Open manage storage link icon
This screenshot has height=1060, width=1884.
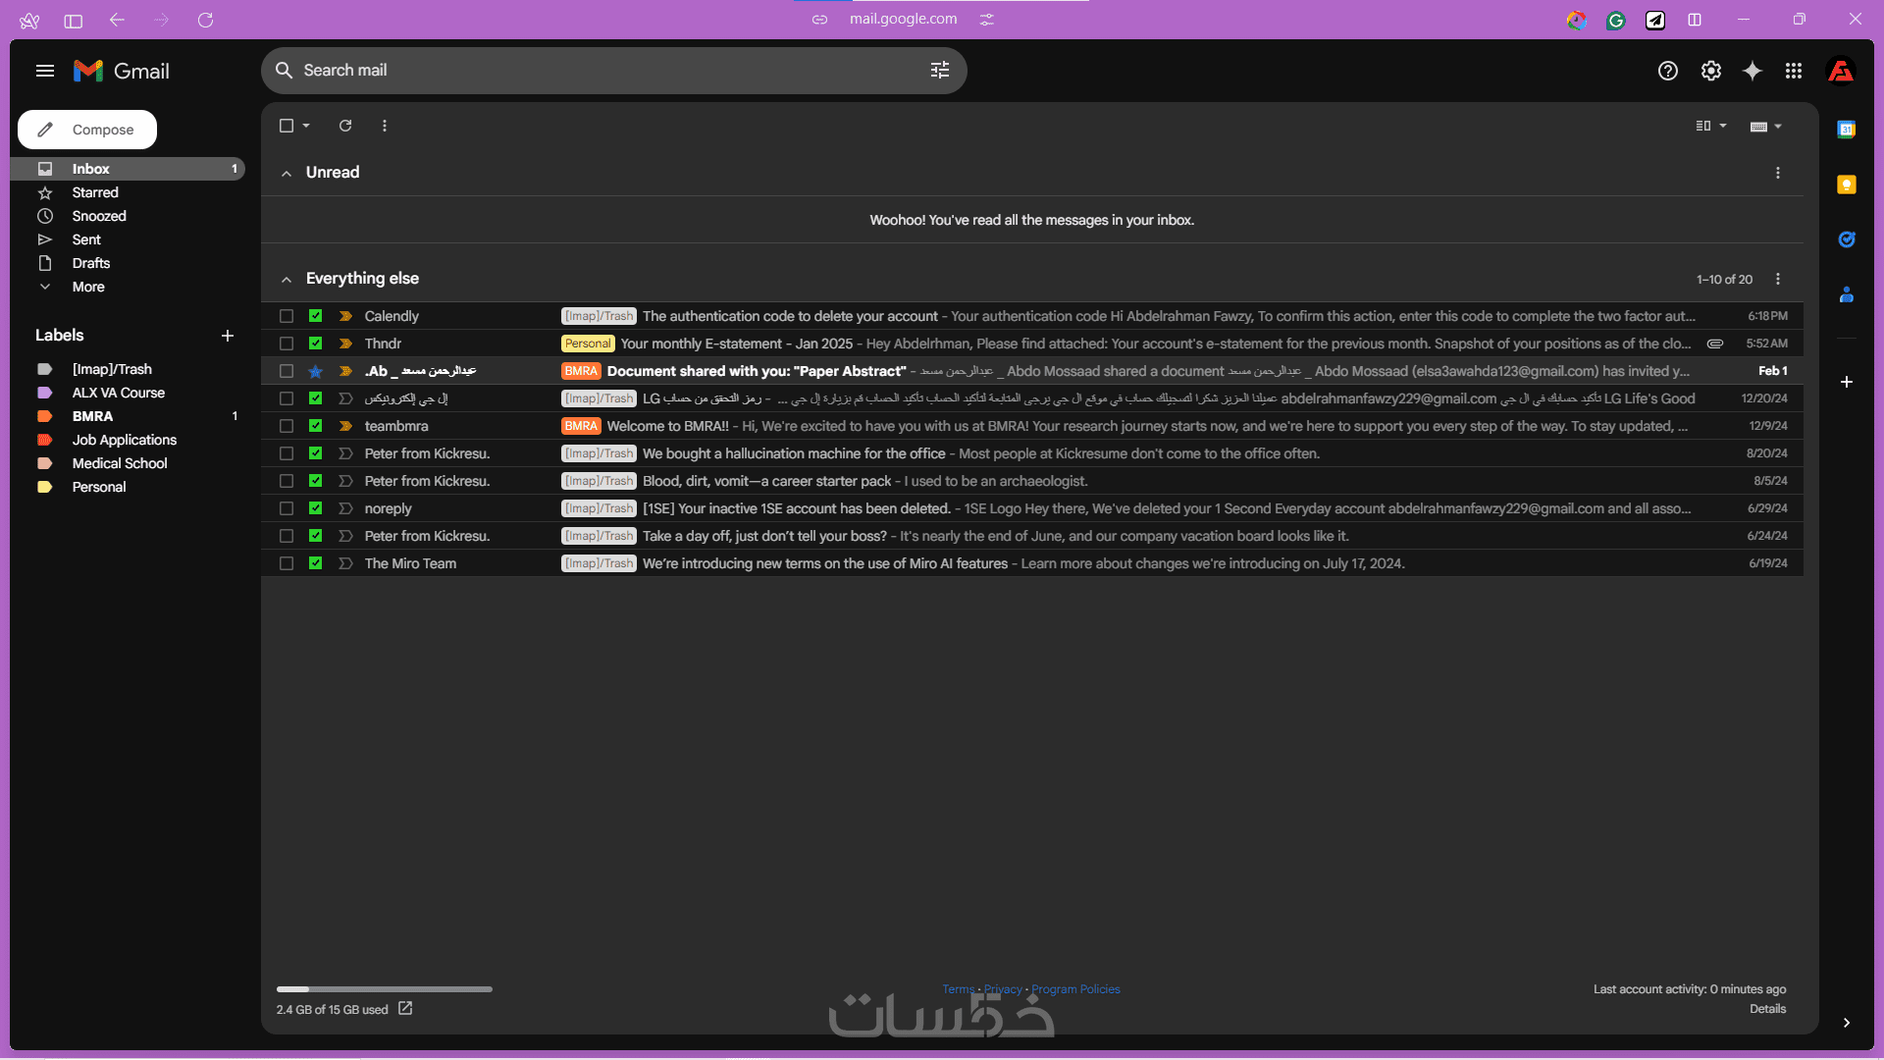pyautogui.click(x=405, y=1009)
